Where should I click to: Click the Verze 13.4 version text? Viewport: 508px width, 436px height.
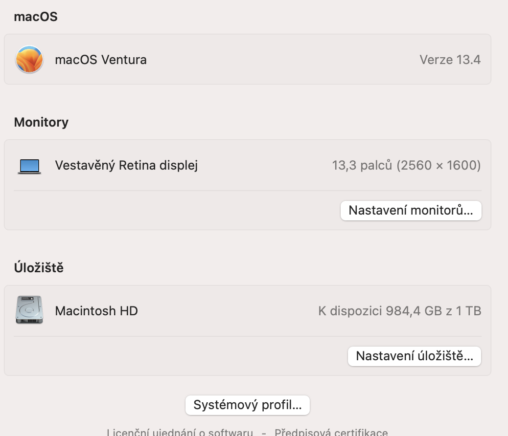tap(450, 60)
